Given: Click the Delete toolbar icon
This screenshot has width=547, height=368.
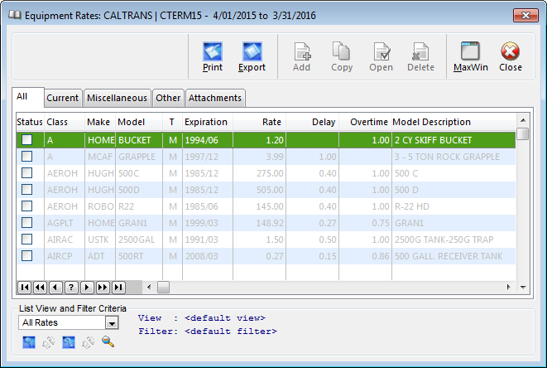Looking at the screenshot, I should pos(420,51).
